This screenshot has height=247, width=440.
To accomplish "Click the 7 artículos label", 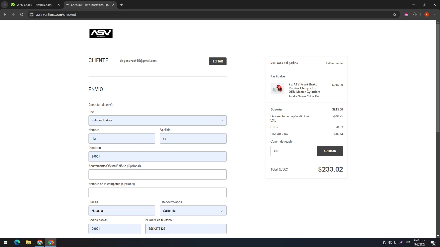I will (x=278, y=76).
